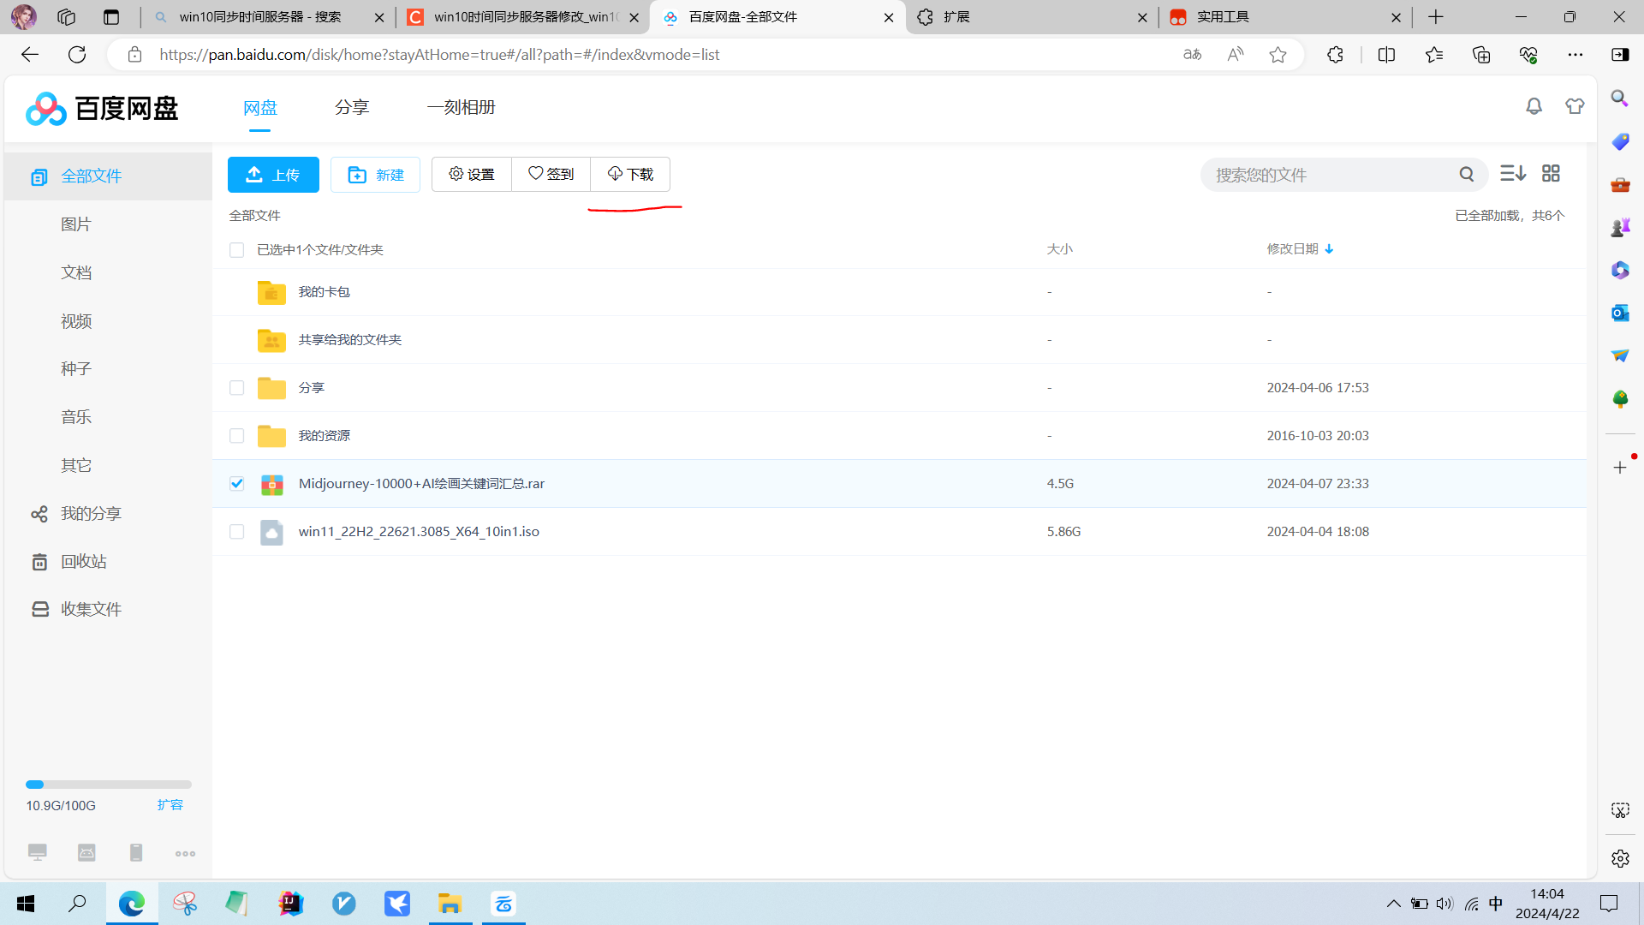Click the Baidu Netdisk logo
This screenshot has height=925, width=1644.
tap(102, 108)
